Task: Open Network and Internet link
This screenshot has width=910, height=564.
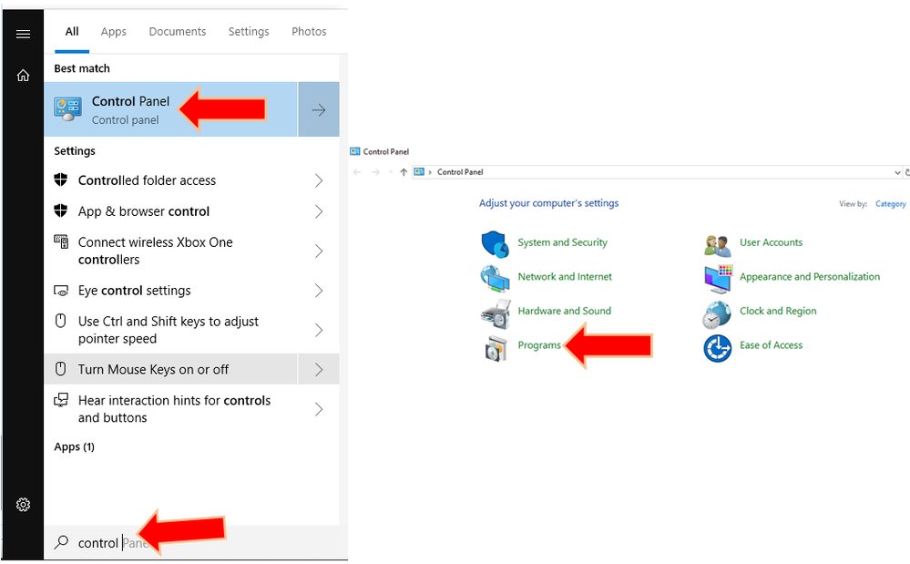Action: click(565, 277)
